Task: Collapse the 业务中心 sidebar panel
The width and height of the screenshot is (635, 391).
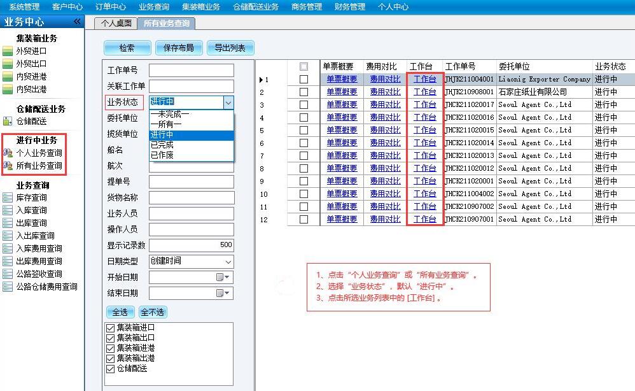Action: 77,22
